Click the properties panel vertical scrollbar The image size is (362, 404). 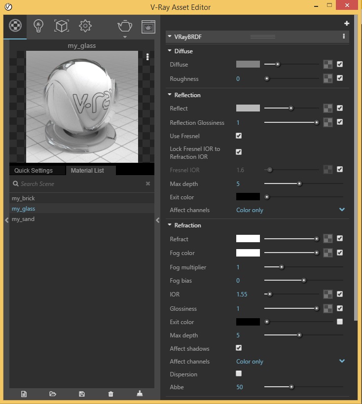coord(356,168)
